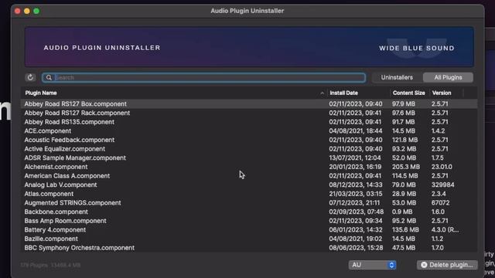The image size is (495, 278).
Task: Select Active Equalizer.component row
Action: (249, 149)
